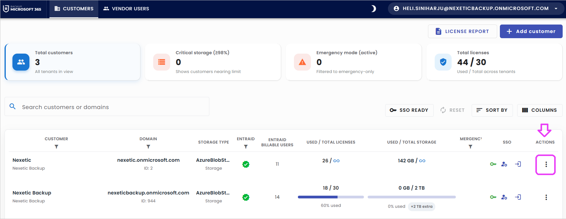Screen dimensions: 566x219
Task: Click the nexeticbackup.onmicrosoft.com domain
Action: click(148, 193)
